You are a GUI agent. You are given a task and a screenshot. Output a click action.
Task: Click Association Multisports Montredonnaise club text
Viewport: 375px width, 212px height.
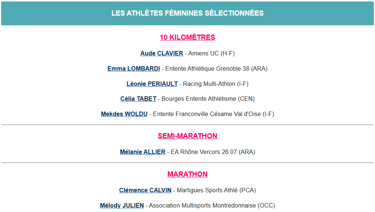pos(212,205)
